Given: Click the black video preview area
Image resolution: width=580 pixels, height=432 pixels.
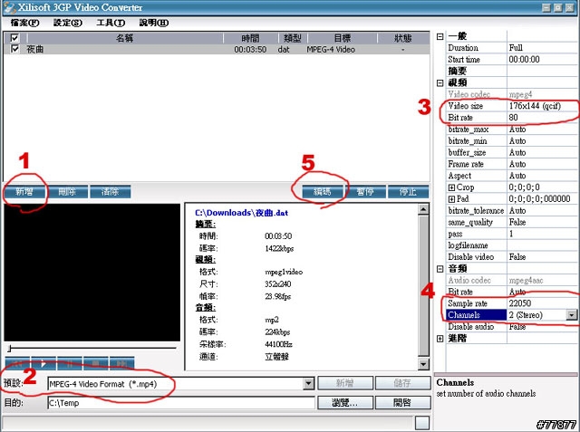Looking at the screenshot, I should [x=92, y=273].
